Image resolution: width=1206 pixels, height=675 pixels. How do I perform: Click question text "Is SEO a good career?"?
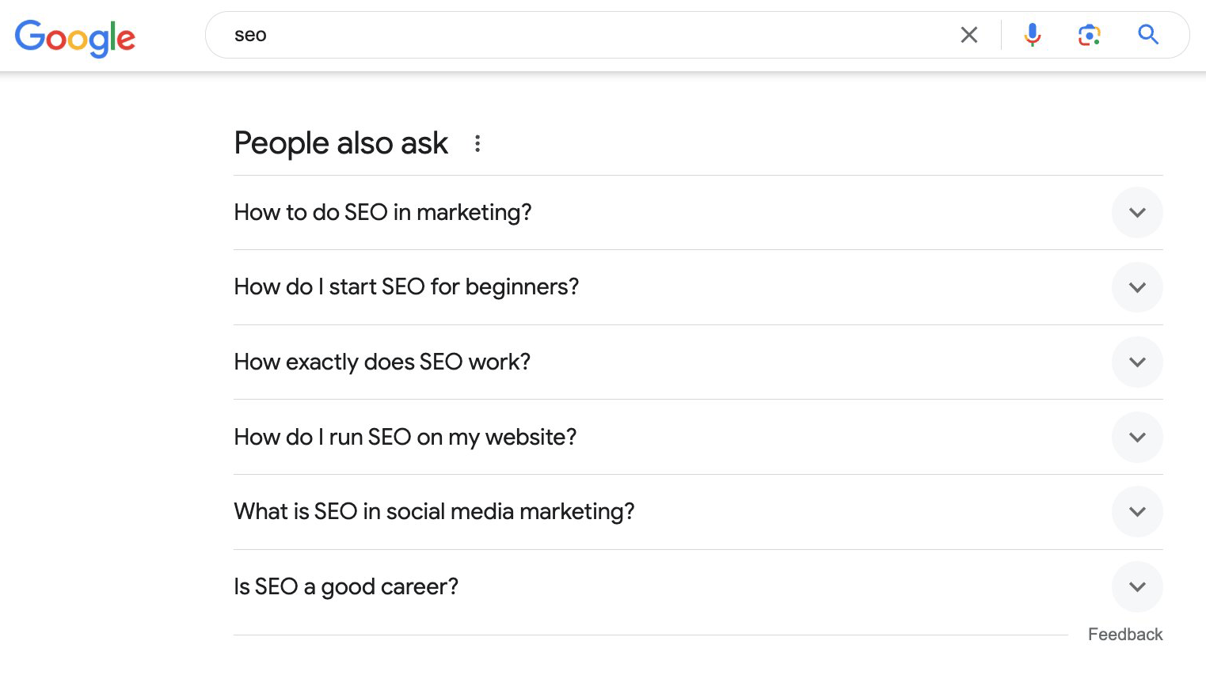(346, 586)
